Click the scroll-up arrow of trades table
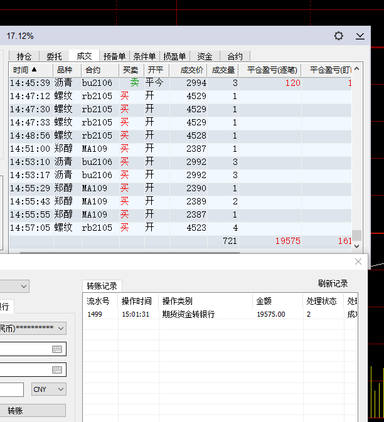This screenshot has width=384, height=422. point(357,68)
